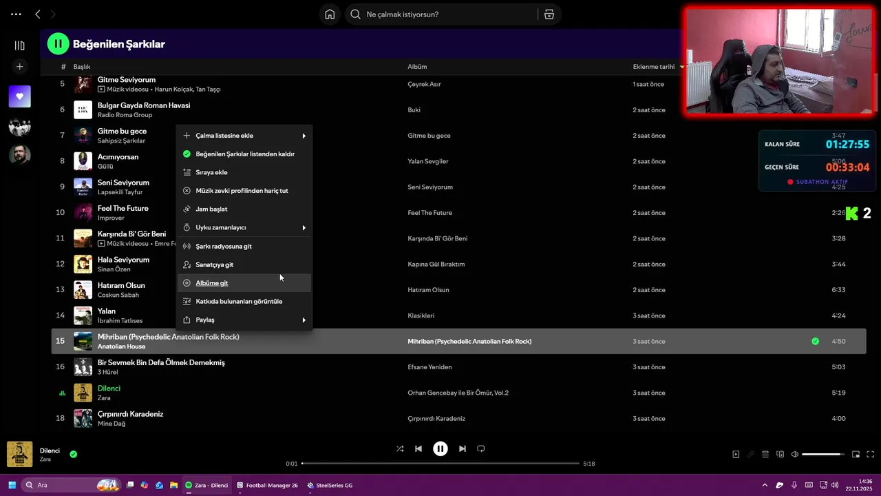881x496 pixels.
Task: Open Anatolian House artist link
Action: click(x=121, y=347)
